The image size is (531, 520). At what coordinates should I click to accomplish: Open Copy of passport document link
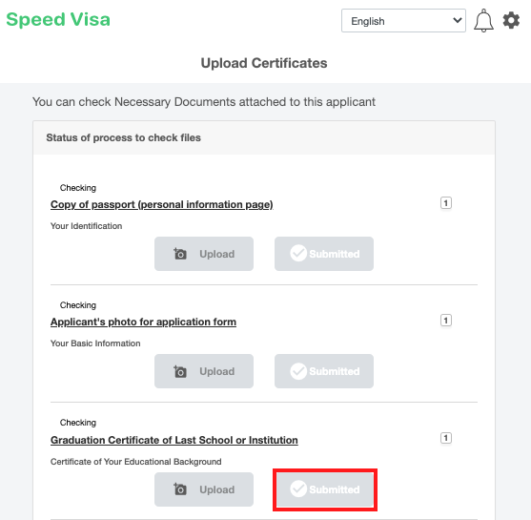[162, 204]
